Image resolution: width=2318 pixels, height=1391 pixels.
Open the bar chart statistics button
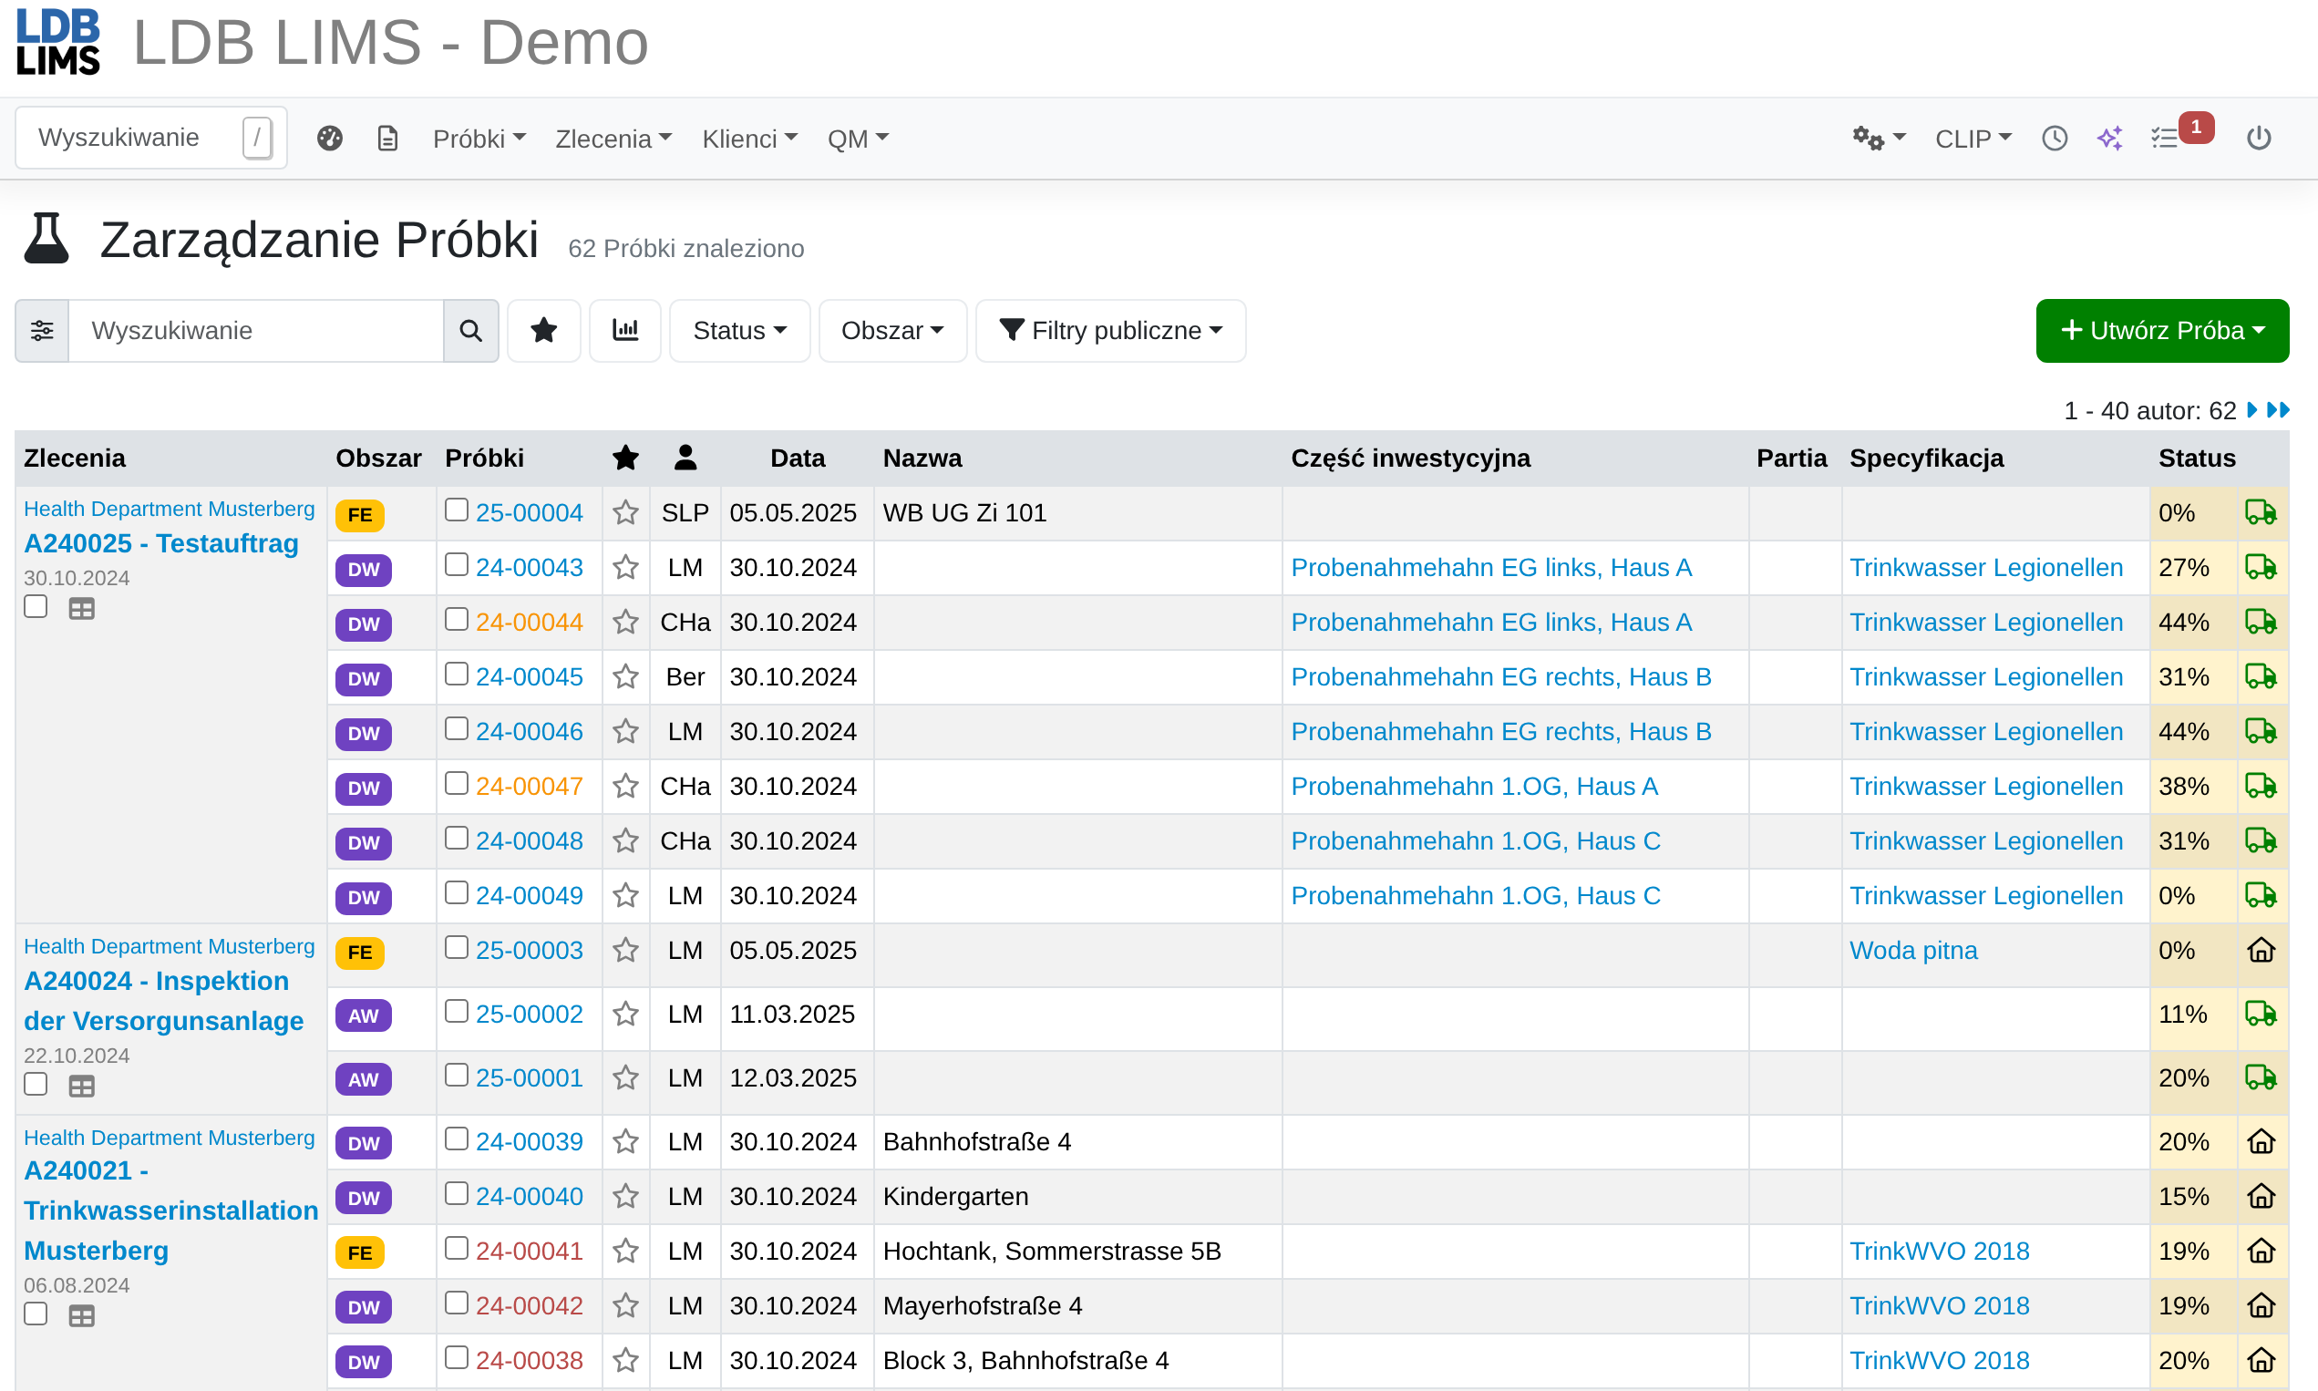625,331
